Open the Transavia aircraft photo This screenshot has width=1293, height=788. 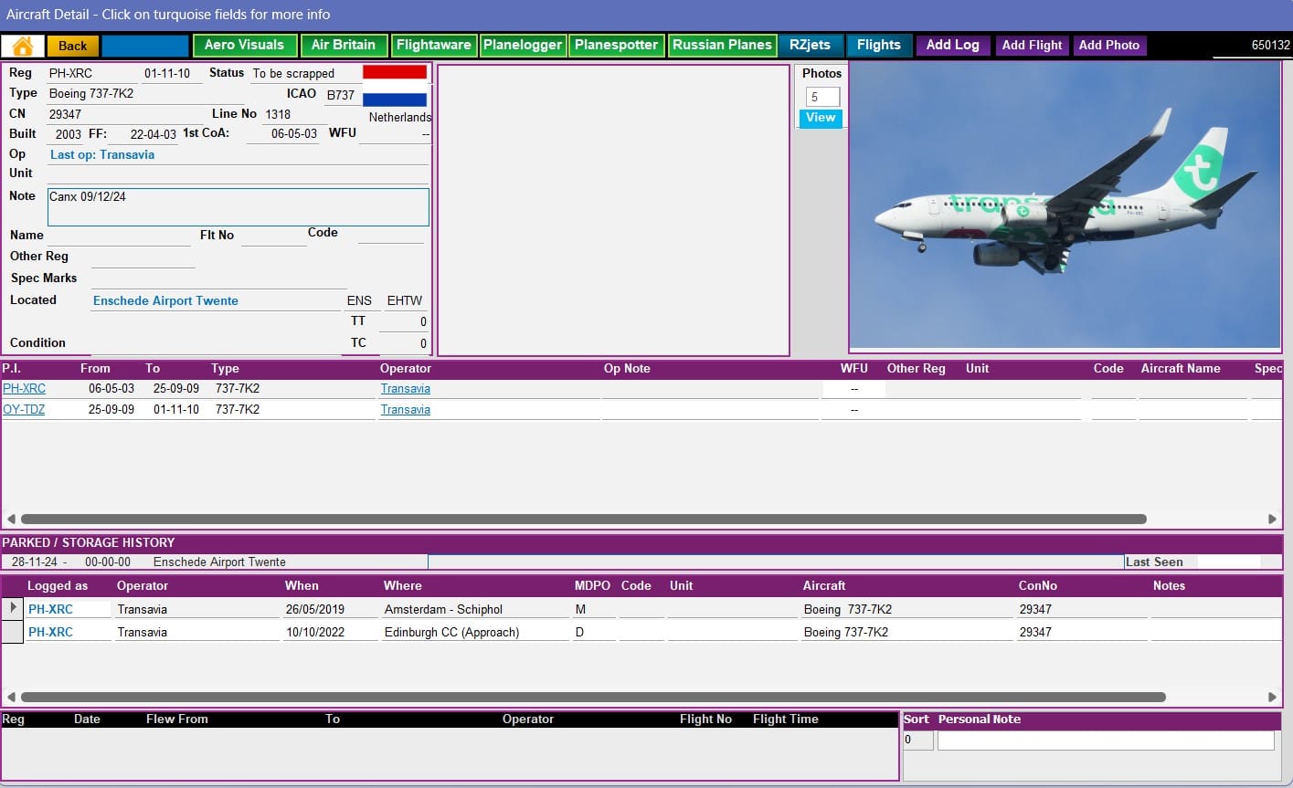[1065, 206]
